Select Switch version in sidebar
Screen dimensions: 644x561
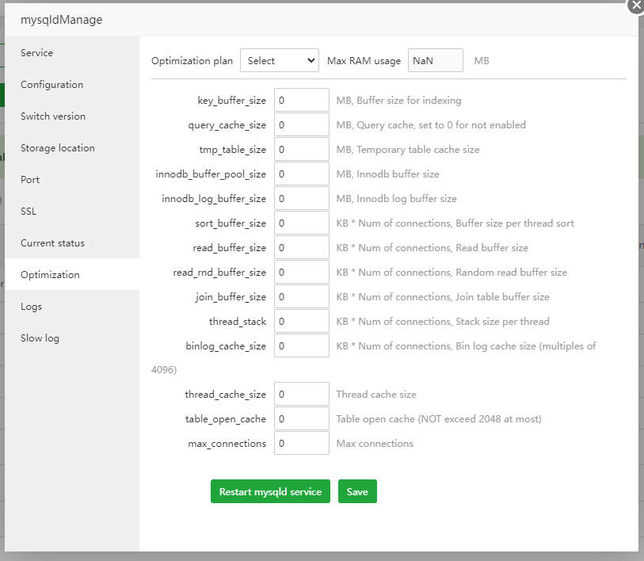53,116
